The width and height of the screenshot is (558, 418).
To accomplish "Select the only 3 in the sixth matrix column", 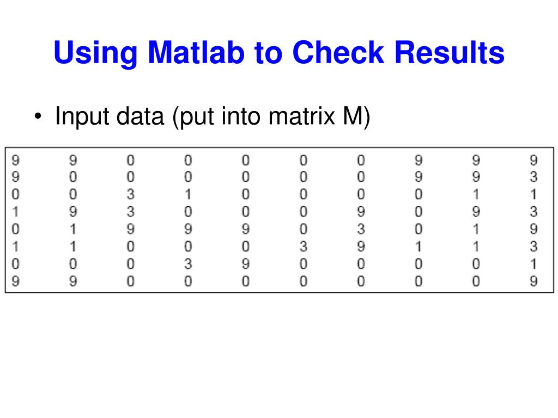I will (x=304, y=247).
